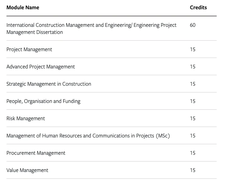225x184 pixels.
Task: Click the 60 credits value
Action: 193,25
